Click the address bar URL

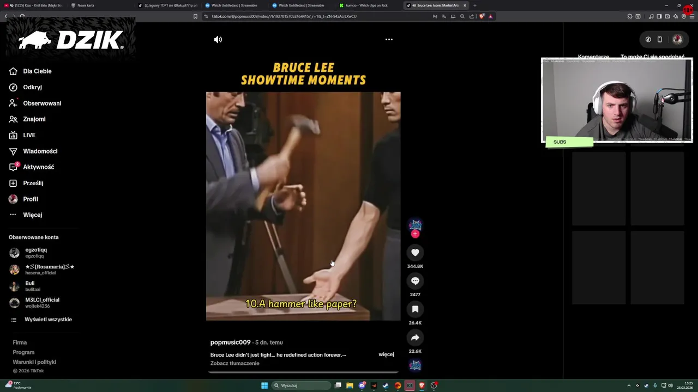(x=284, y=16)
